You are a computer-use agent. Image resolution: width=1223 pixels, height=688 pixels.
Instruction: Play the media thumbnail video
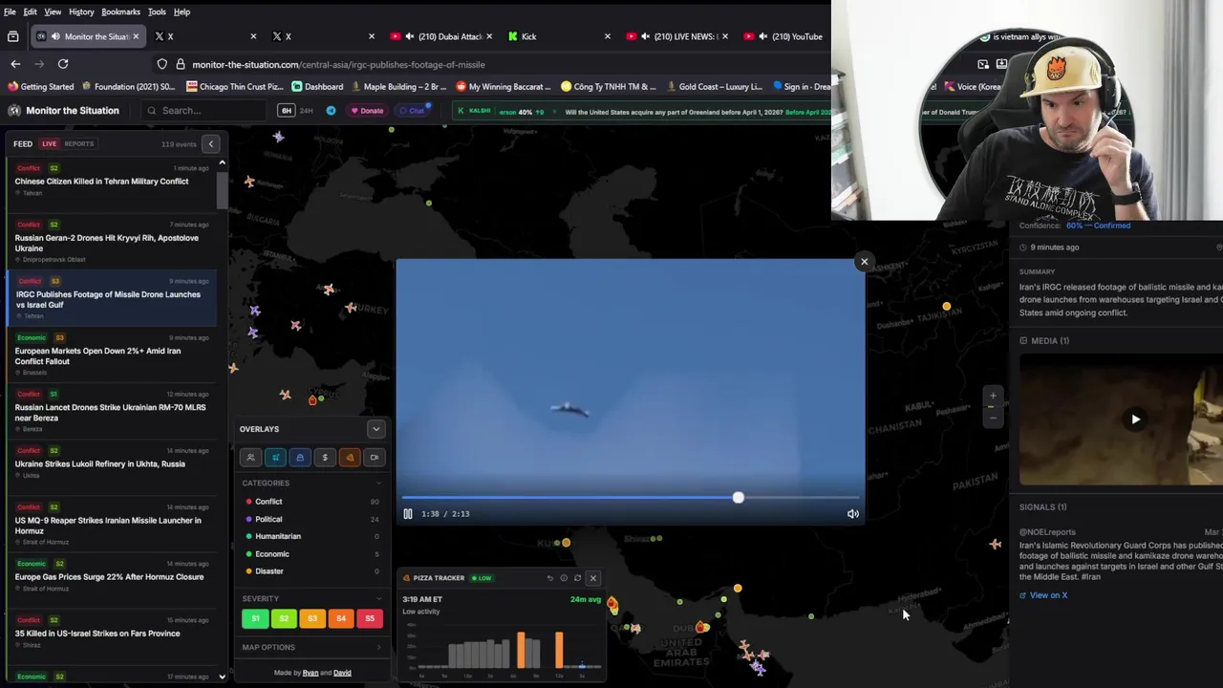click(1135, 419)
